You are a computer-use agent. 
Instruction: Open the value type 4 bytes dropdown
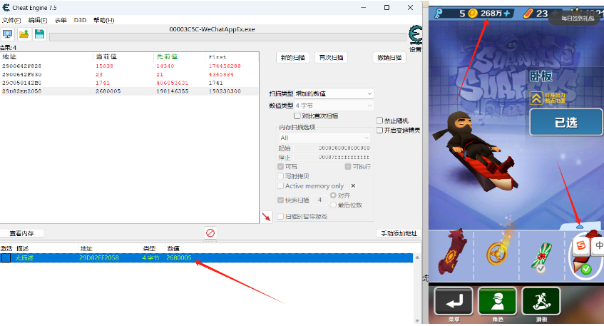tap(334, 105)
